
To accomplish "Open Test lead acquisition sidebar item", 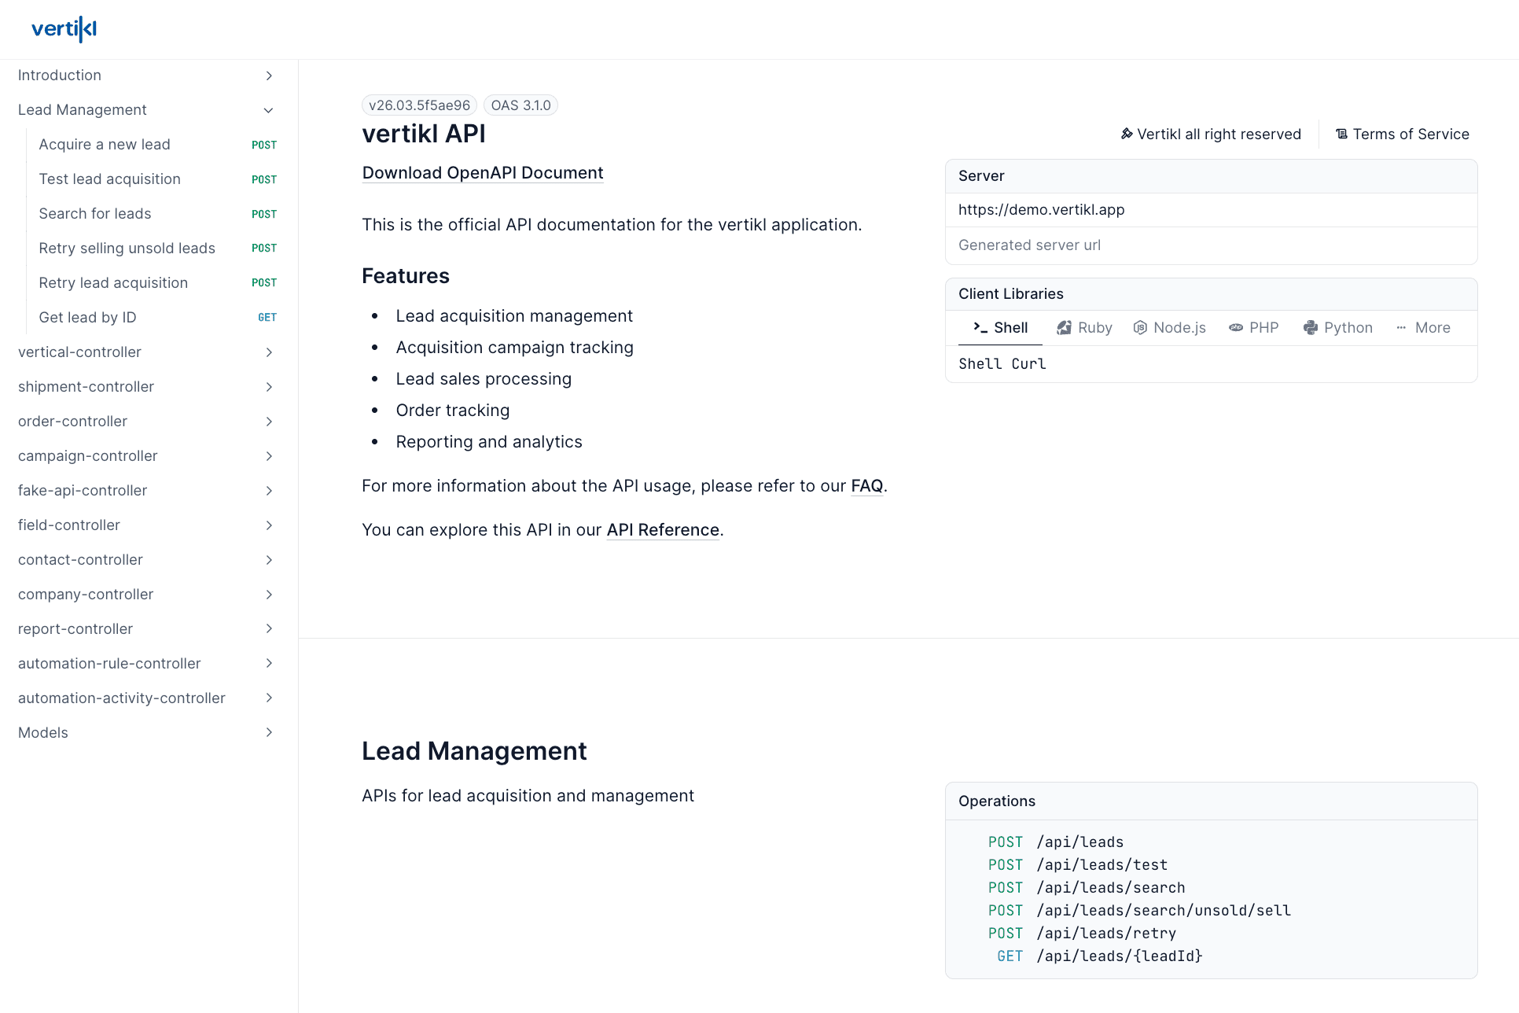I will coord(158,179).
